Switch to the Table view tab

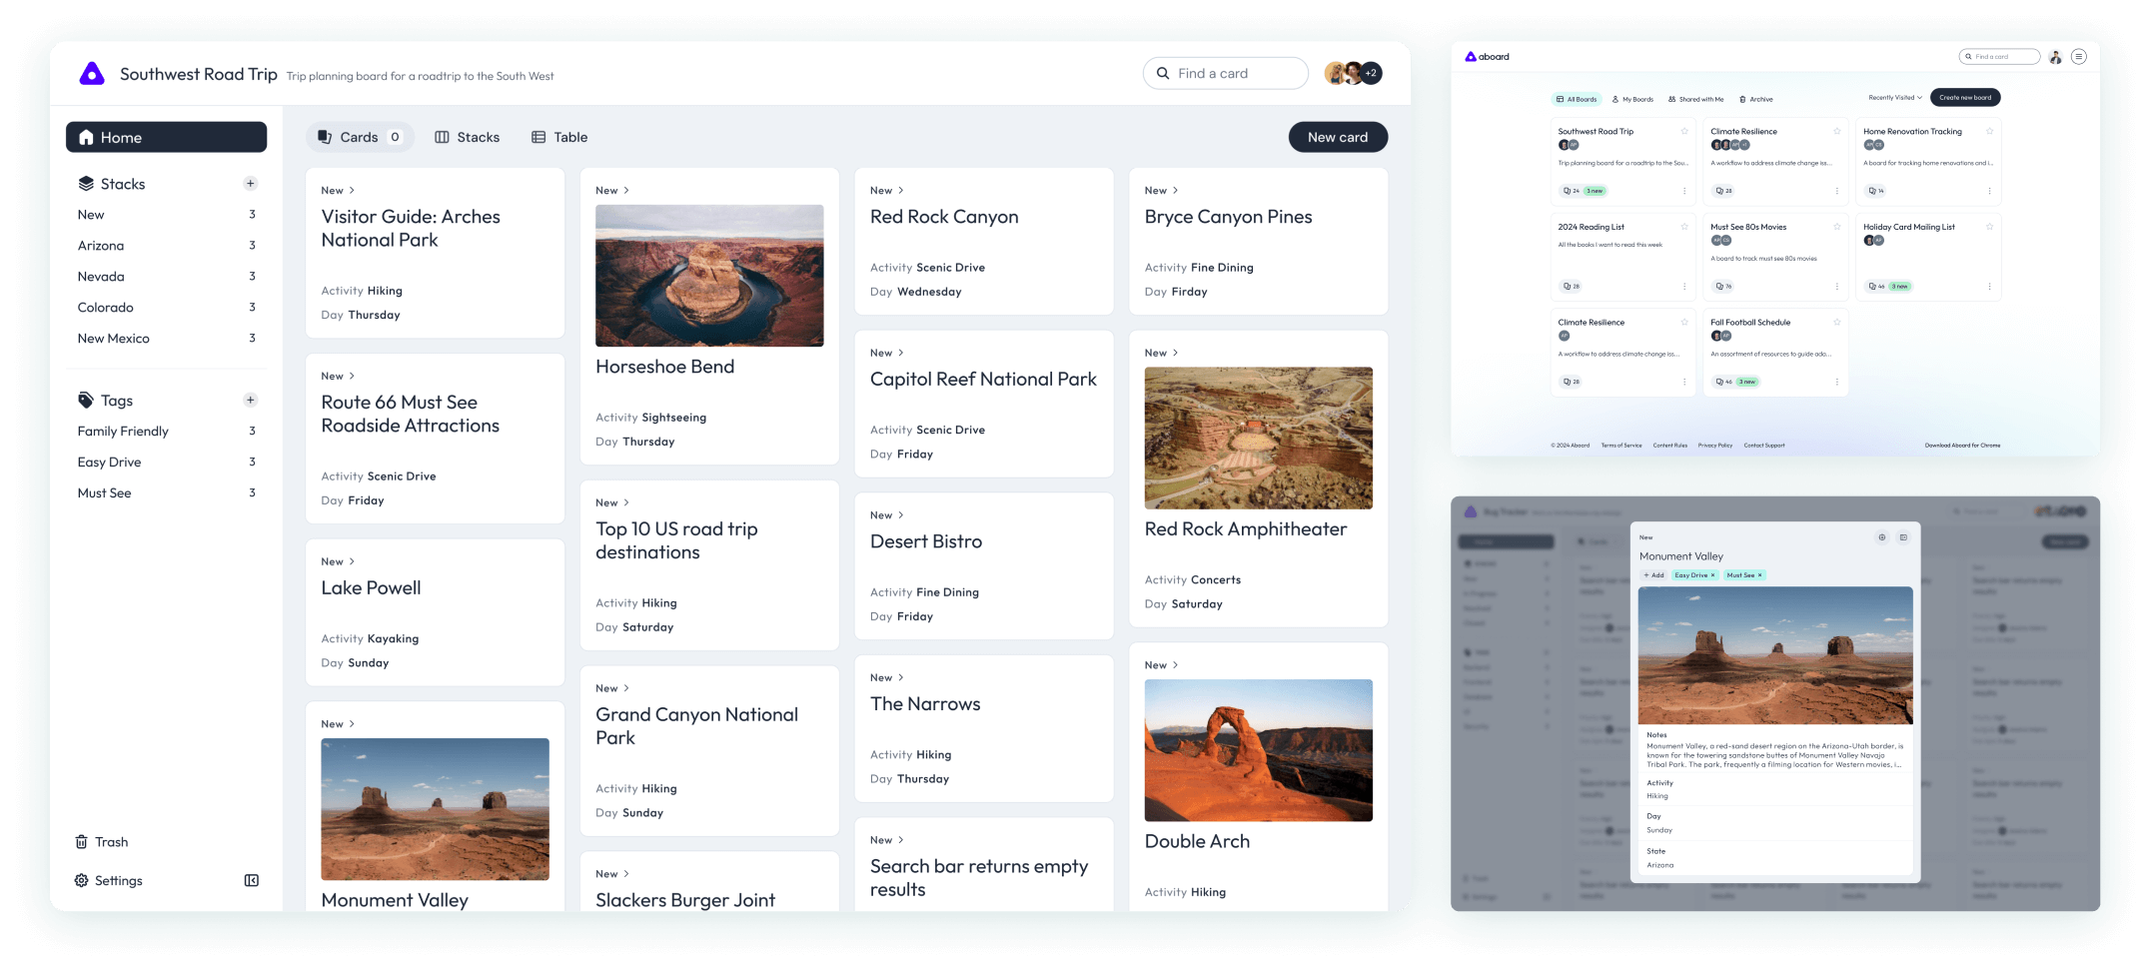click(559, 137)
